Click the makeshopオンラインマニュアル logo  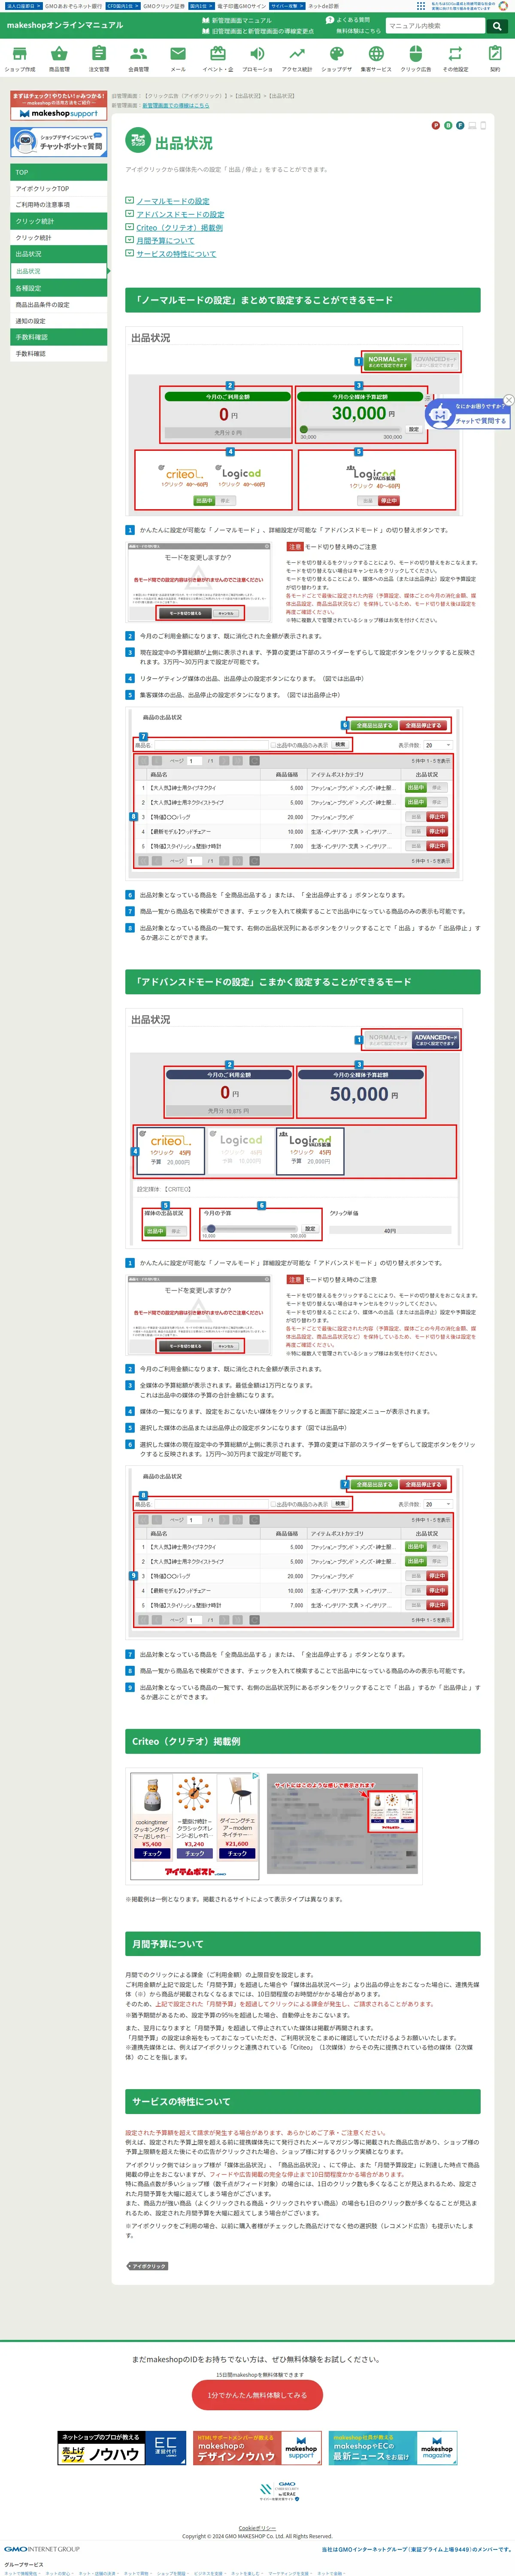tap(65, 25)
